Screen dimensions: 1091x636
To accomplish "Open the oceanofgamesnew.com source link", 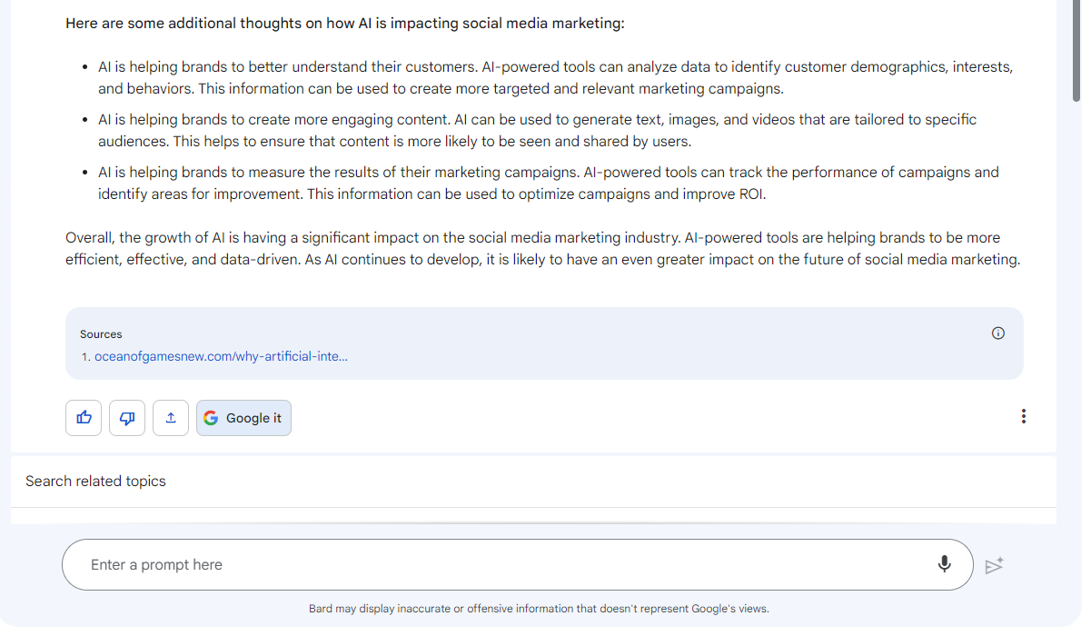I will [221, 356].
